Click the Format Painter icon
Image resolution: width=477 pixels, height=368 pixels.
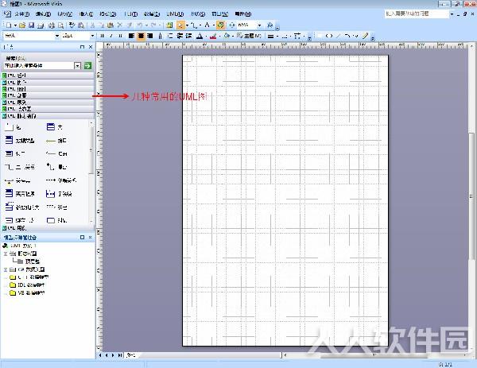click(x=130, y=25)
